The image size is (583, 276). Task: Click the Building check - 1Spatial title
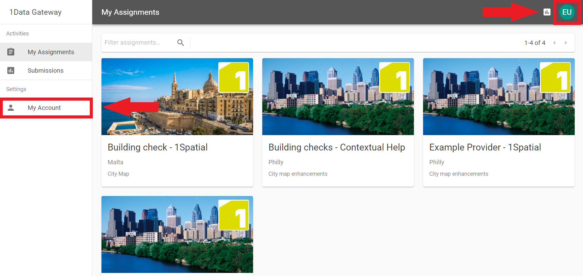(157, 147)
